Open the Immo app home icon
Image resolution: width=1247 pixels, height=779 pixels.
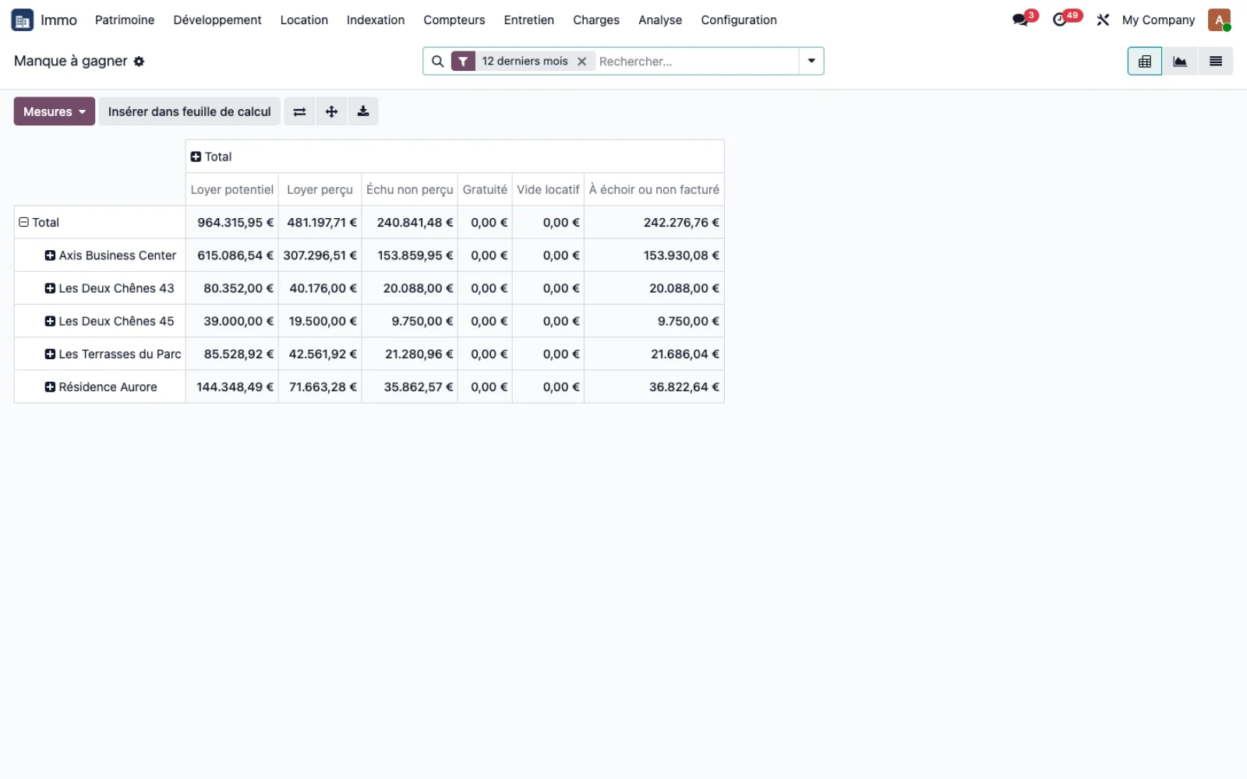coord(22,20)
